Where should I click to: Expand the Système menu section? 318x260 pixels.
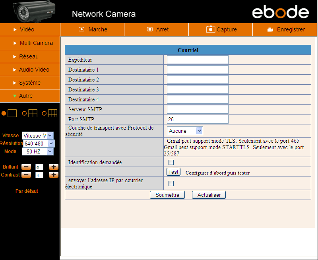click(x=30, y=83)
